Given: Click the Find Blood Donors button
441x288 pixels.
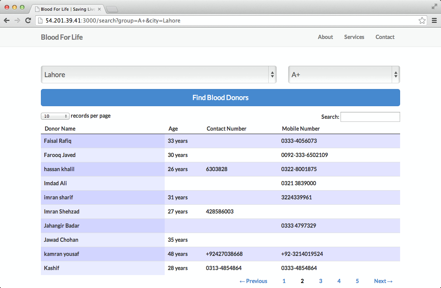Looking at the screenshot, I should point(220,98).
